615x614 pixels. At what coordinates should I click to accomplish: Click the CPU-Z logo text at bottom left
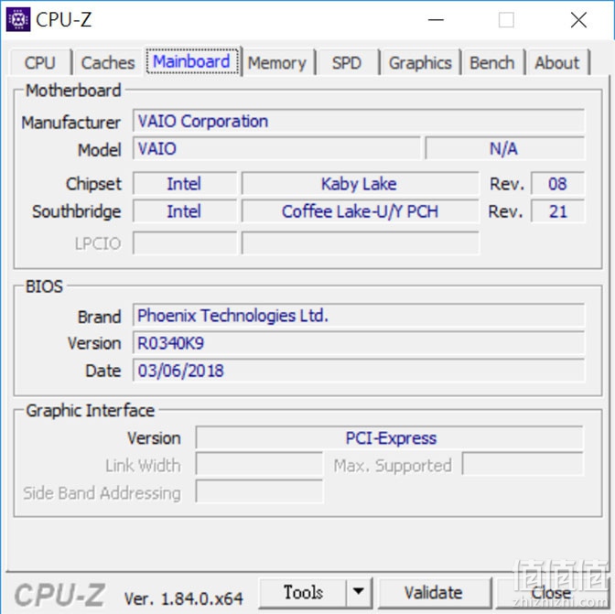[59, 595]
